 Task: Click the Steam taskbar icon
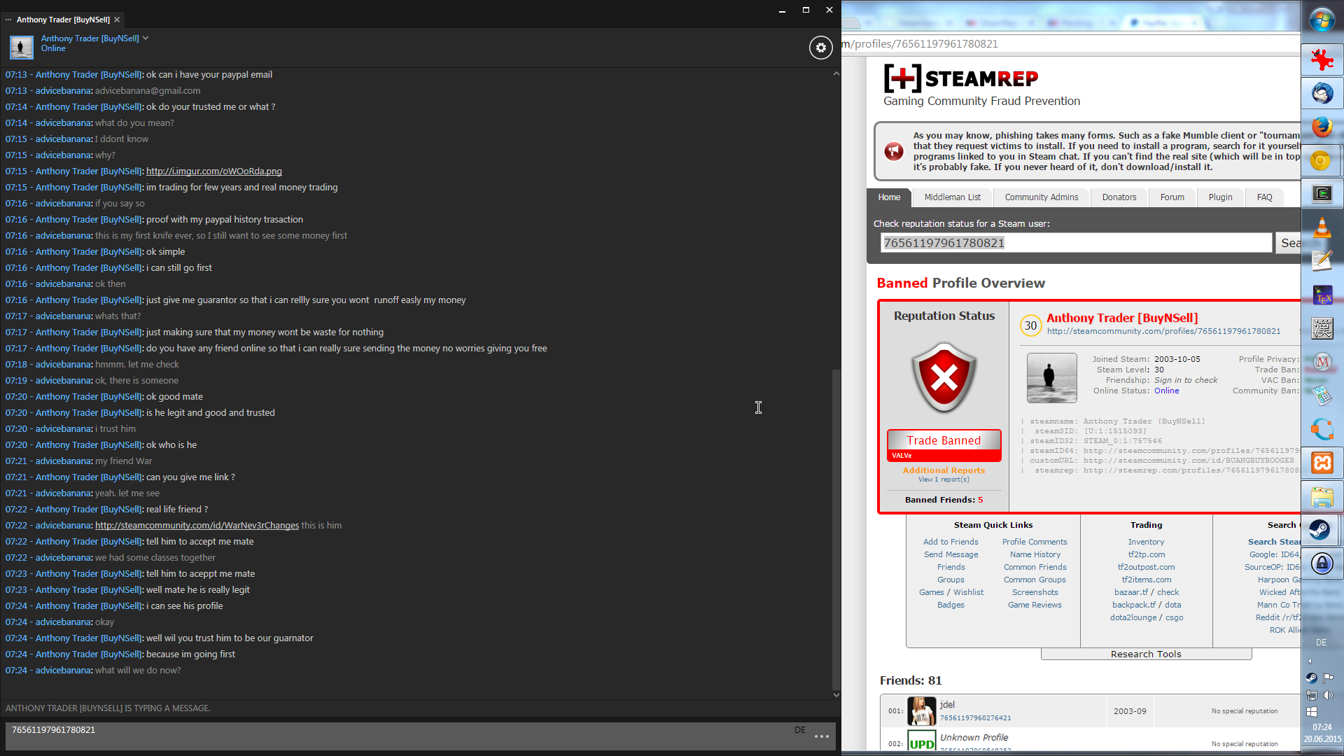[1321, 530]
